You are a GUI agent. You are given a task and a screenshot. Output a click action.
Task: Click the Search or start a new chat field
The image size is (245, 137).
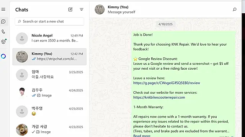49,21
